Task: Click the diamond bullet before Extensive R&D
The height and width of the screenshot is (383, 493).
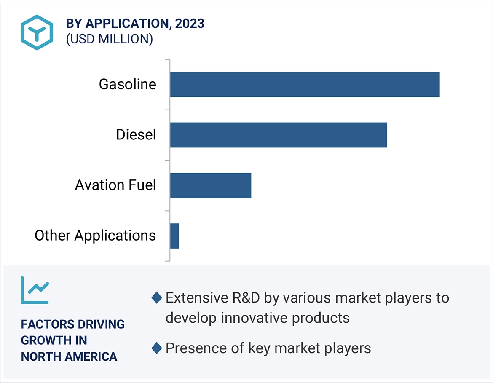Action: click(157, 298)
